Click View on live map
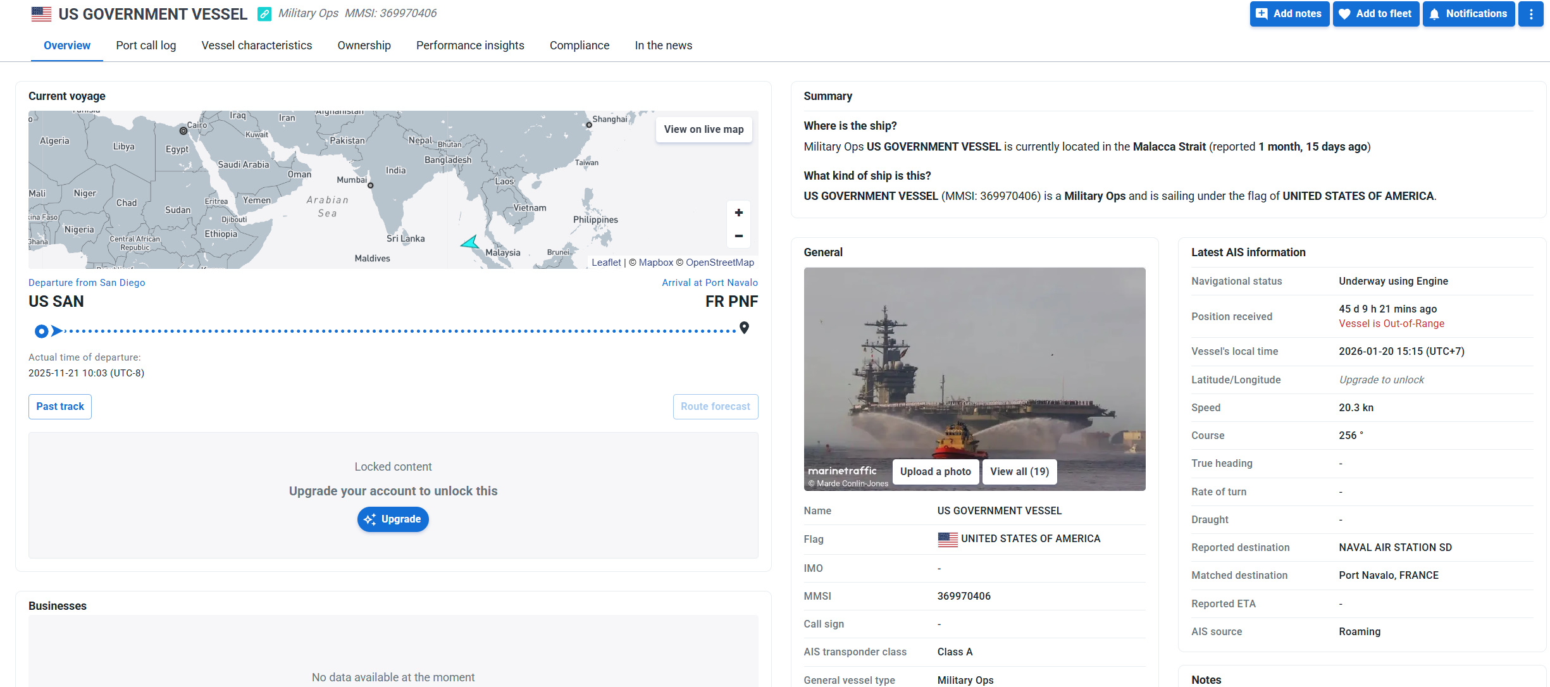Image resolution: width=1550 pixels, height=687 pixels. click(704, 129)
